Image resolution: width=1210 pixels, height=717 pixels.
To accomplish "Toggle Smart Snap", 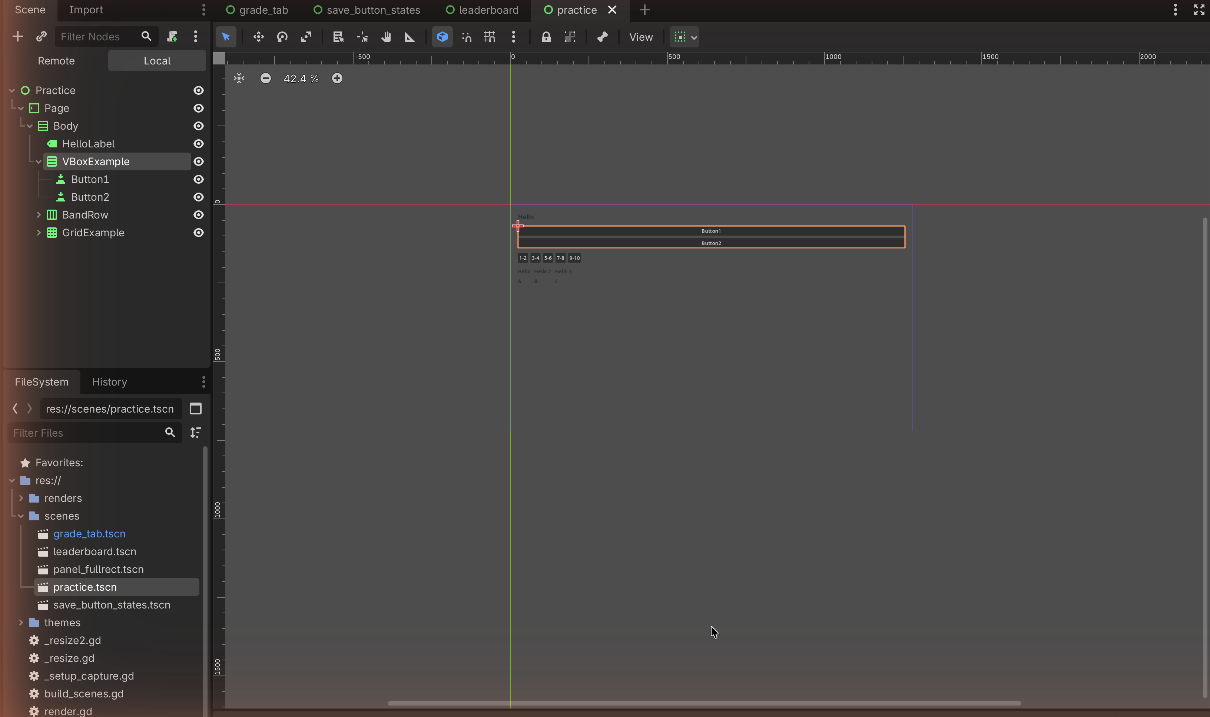I will 467,37.
